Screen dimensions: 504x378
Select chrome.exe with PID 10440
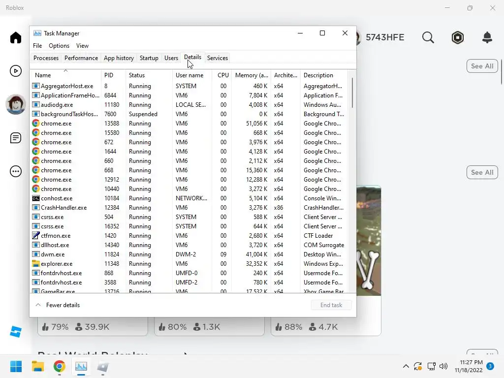[189, 189]
